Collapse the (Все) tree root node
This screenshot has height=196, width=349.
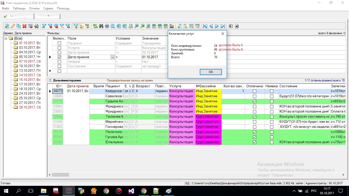pyautogui.click(x=6, y=39)
